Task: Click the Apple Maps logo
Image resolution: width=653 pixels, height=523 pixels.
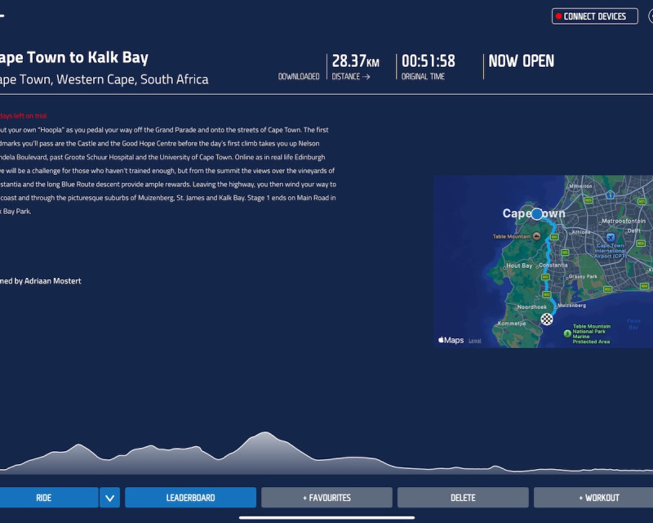Action: [x=451, y=340]
